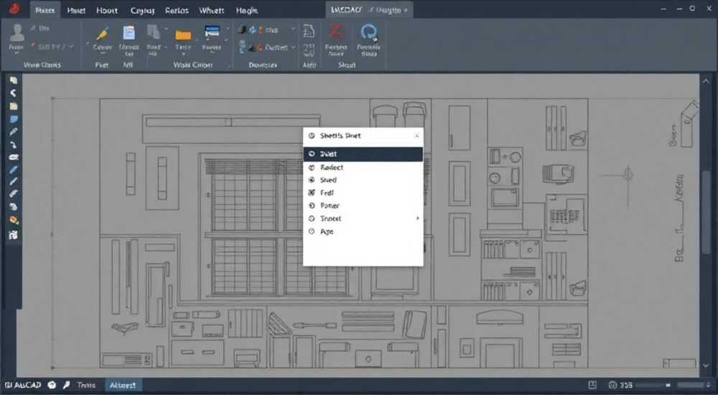Click vertical scrollbar up arrow on canvas
The image size is (718, 395).
(x=706, y=81)
